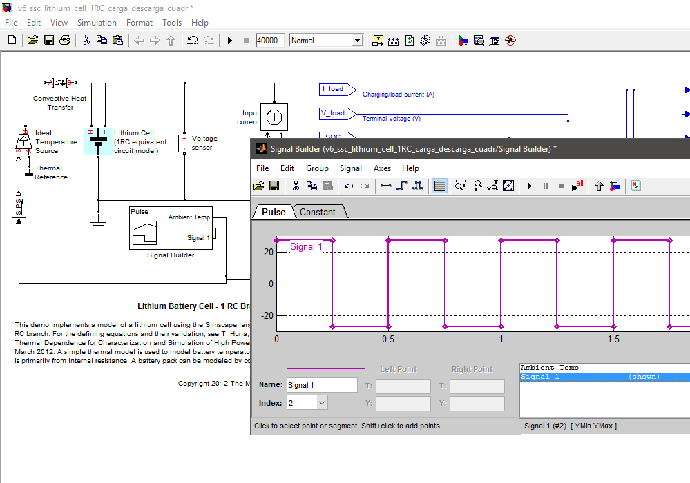Screen dimensions: 690x483
Task: Open Simulink Help menu
Action: tap(200, 22)
